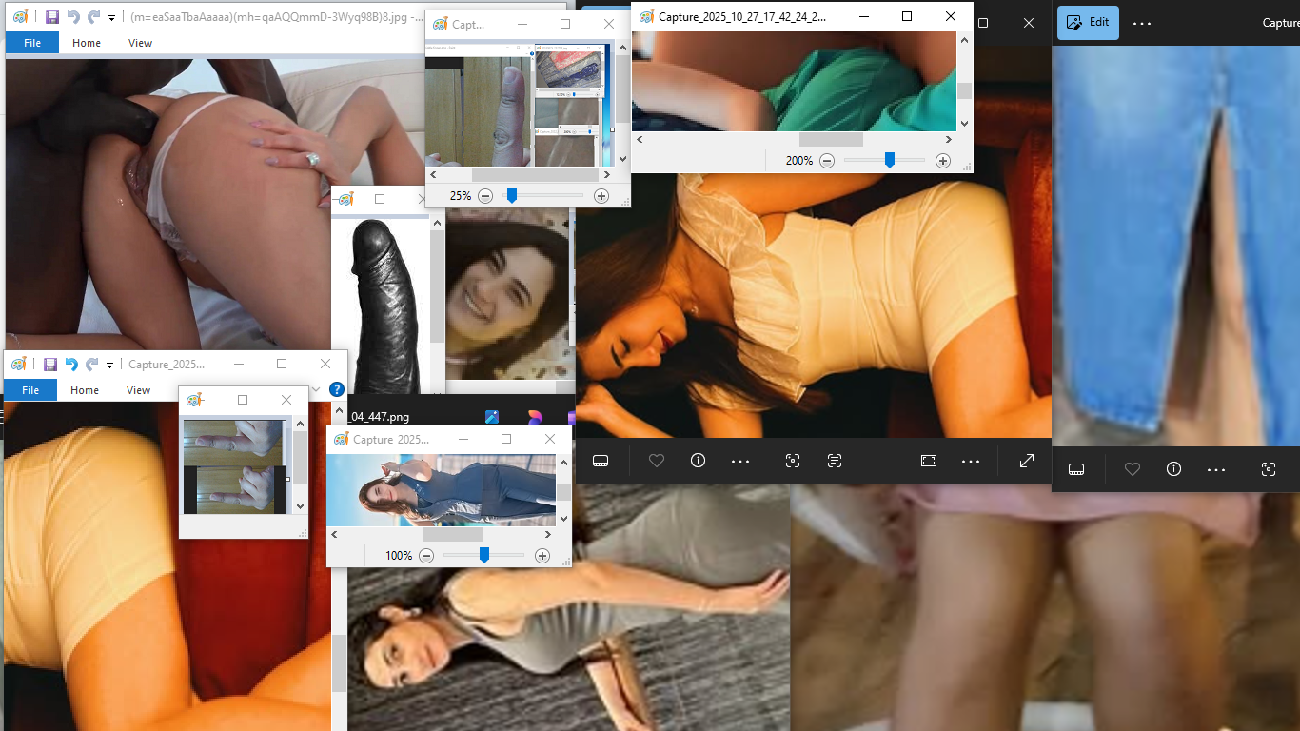Click the Edit button in Photos
This screenshot has height=731, width=1300.
point(1088,23)
